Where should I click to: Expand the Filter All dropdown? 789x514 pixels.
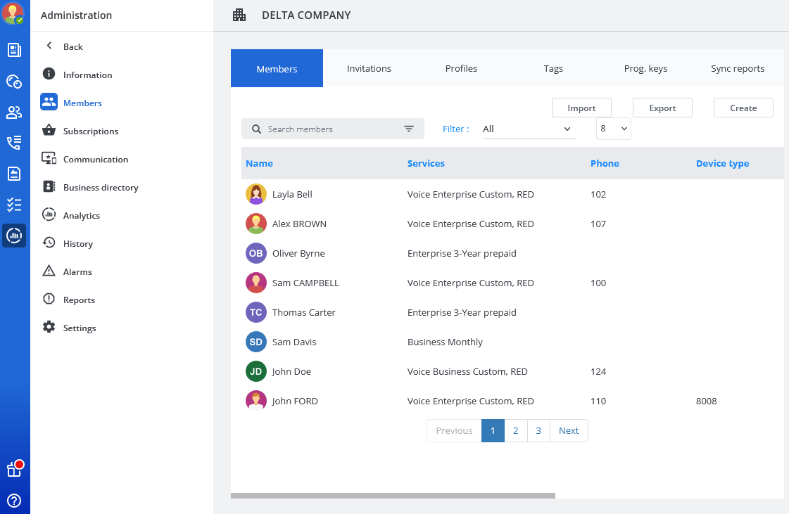[x=528, y=129]
